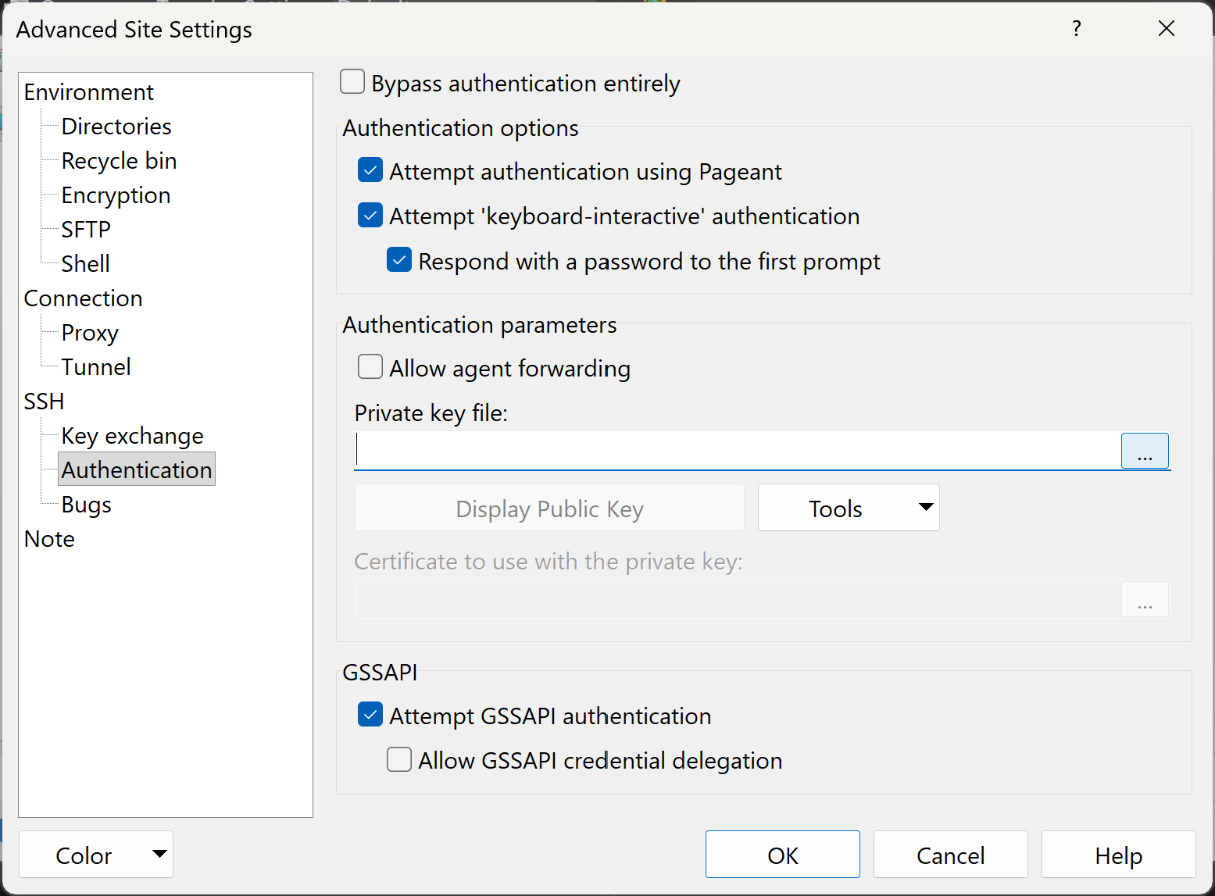Select Proxy under Connection

click(x=90, y=333)
